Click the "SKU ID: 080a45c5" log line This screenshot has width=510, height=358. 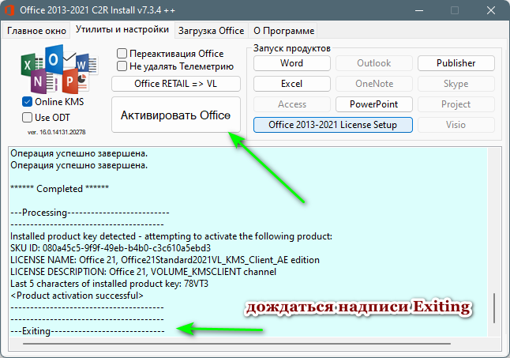click(111, 248)
